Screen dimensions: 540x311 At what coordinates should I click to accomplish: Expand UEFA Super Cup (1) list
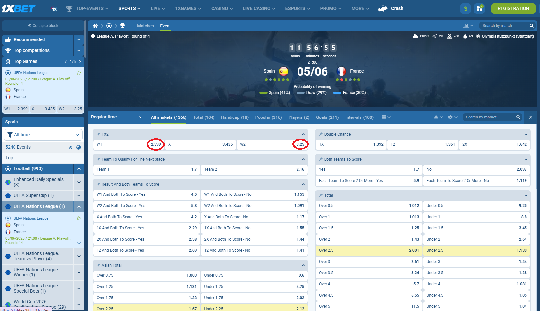(x=79, y=196)
